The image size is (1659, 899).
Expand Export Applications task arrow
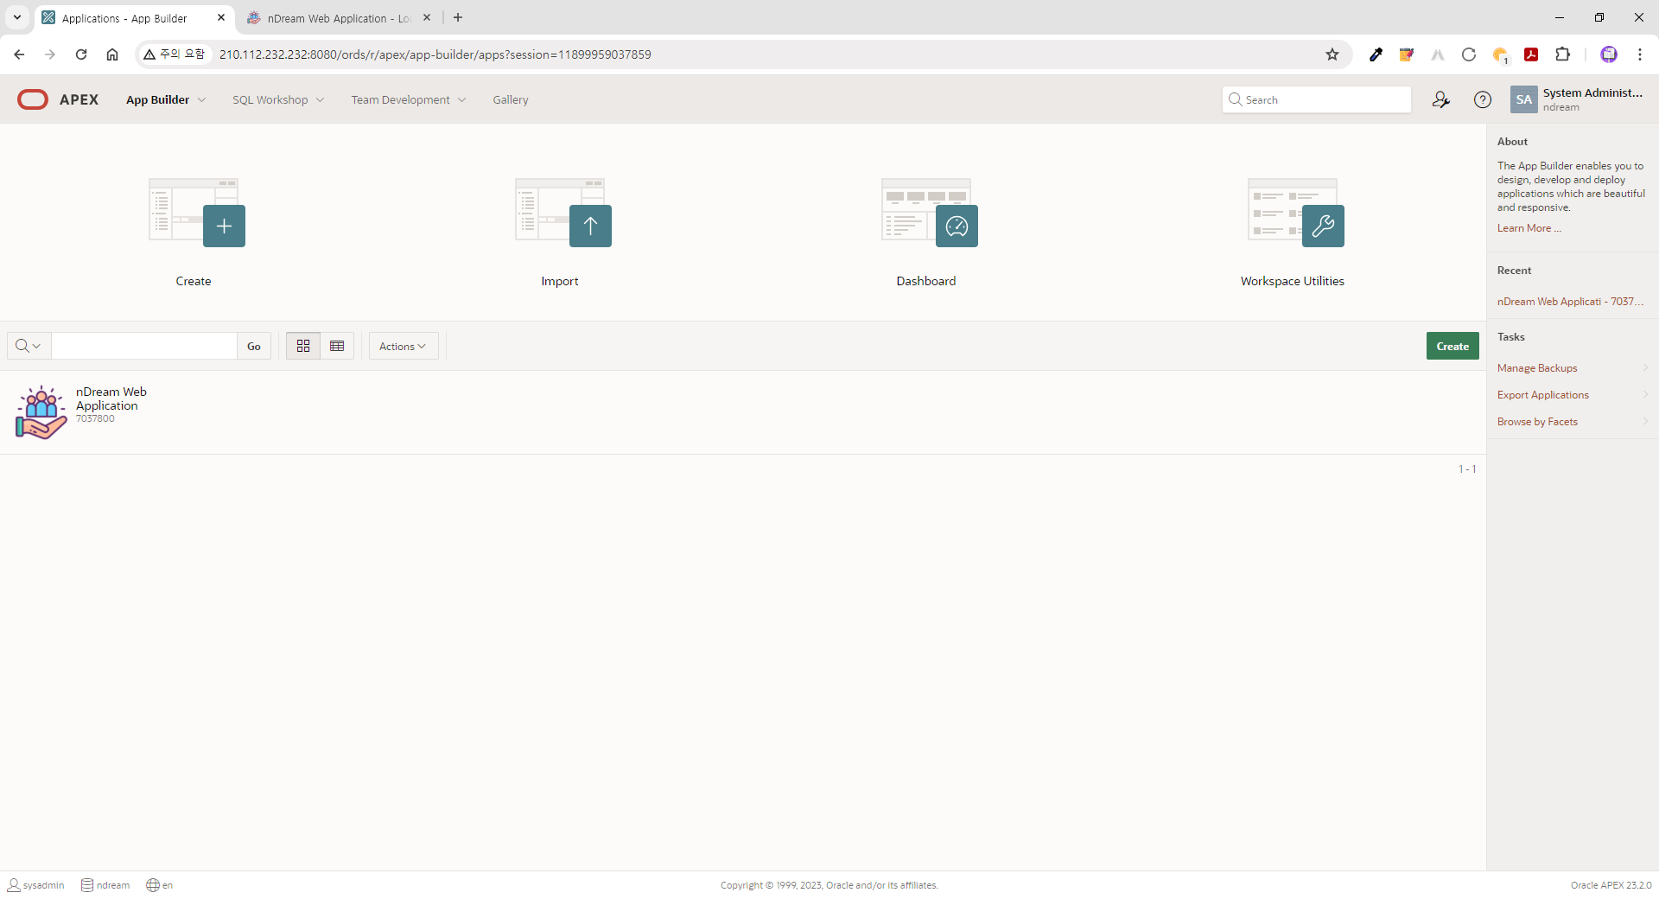click(x=1645, y=394)
